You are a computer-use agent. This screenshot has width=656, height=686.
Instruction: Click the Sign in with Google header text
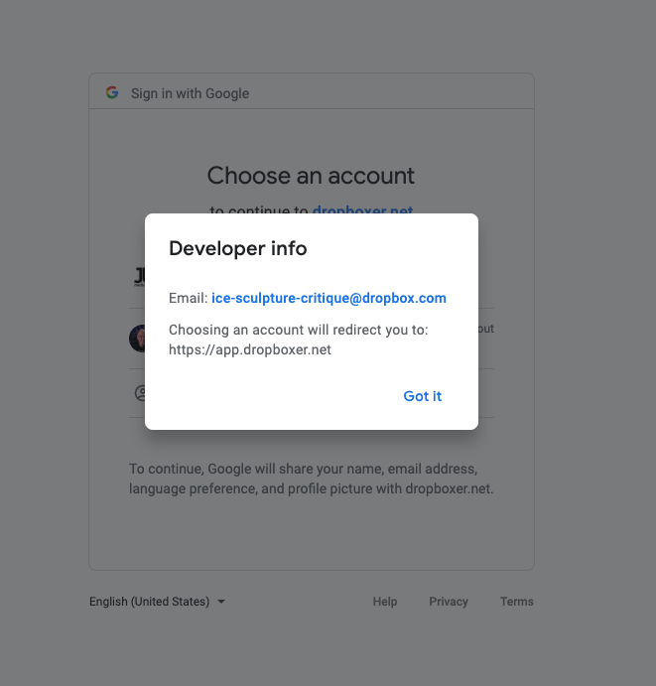click(x=190, y=93)
